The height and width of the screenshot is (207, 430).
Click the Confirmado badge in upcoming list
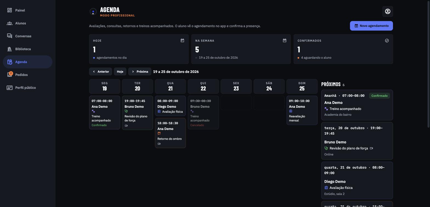click(x=380, y=96)
